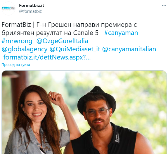168x154 pixels.
Task: Open the tweet's more options menu
Action: [164, 5]
